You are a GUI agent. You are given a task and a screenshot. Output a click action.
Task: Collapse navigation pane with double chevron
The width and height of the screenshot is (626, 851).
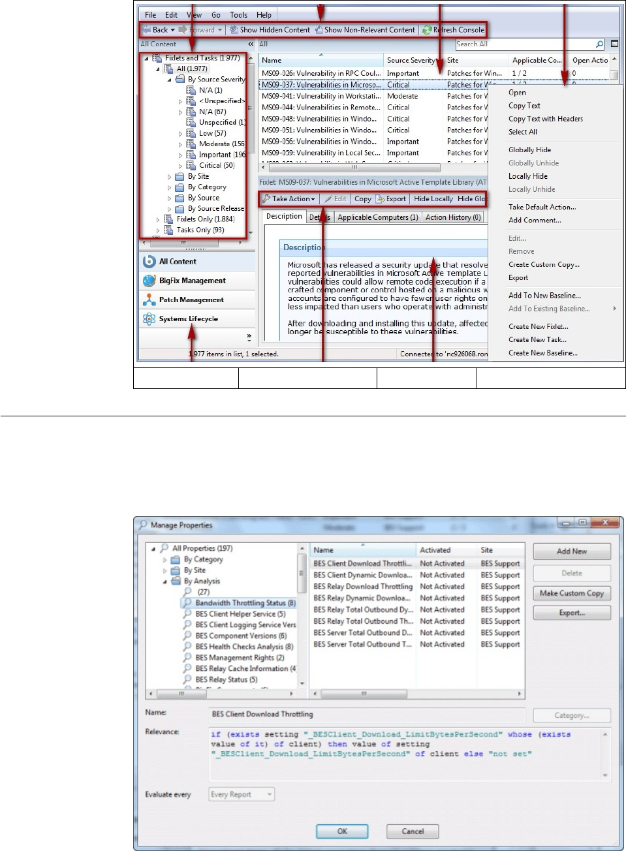pos(251,44)
